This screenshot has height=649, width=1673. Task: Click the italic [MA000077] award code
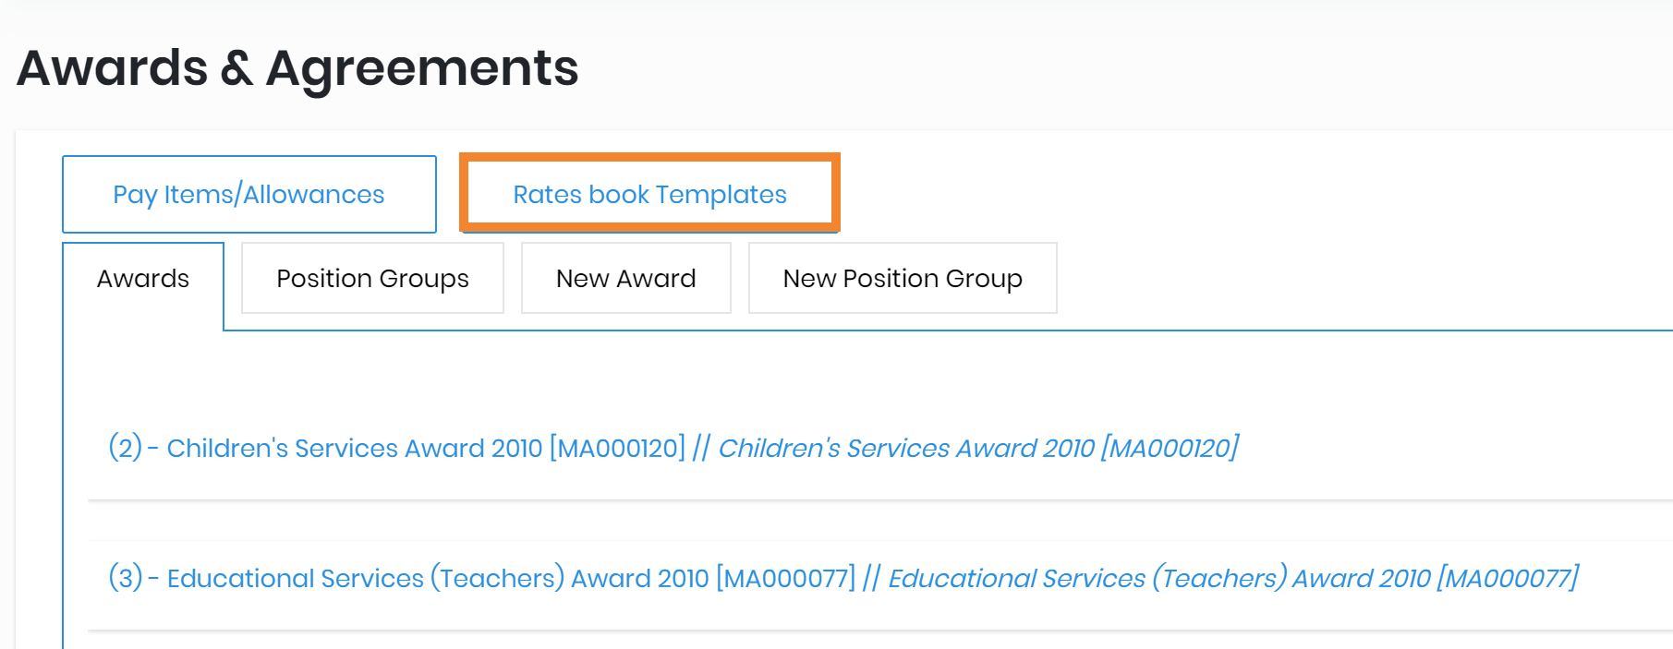pyautogui.click(x=1509, y=579)
